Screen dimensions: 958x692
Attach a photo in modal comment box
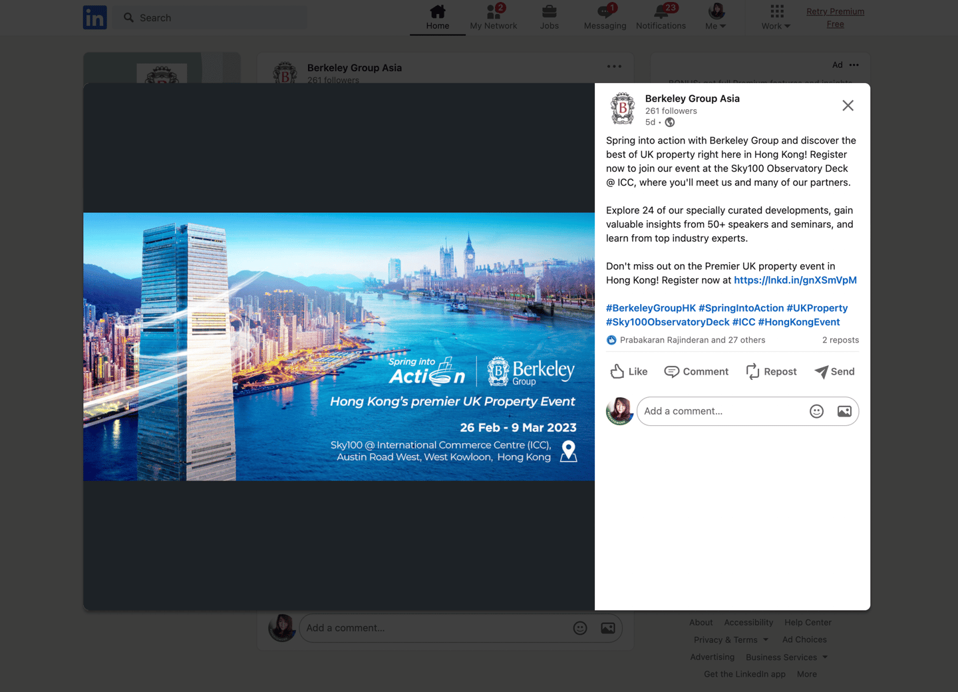tap(844, 411)
